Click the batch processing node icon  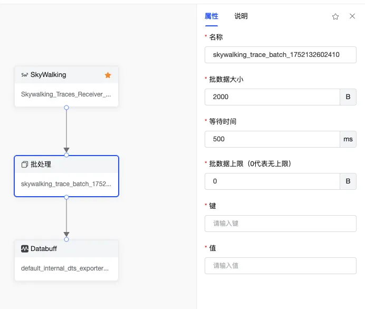(x=24, y=165)
